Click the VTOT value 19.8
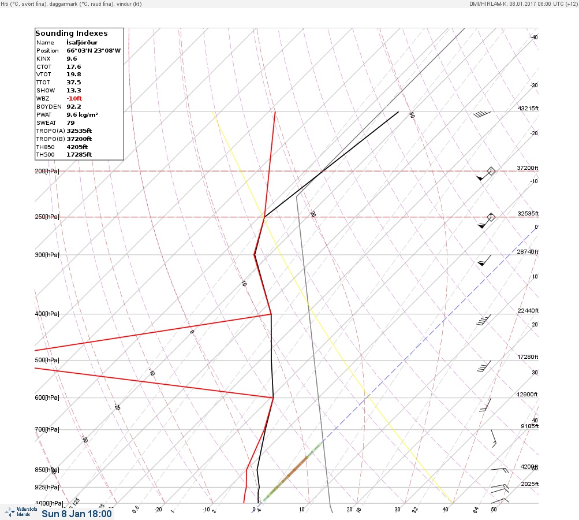Image resolution: width=579 pixels, height=520 pixels. click(73, 75)
